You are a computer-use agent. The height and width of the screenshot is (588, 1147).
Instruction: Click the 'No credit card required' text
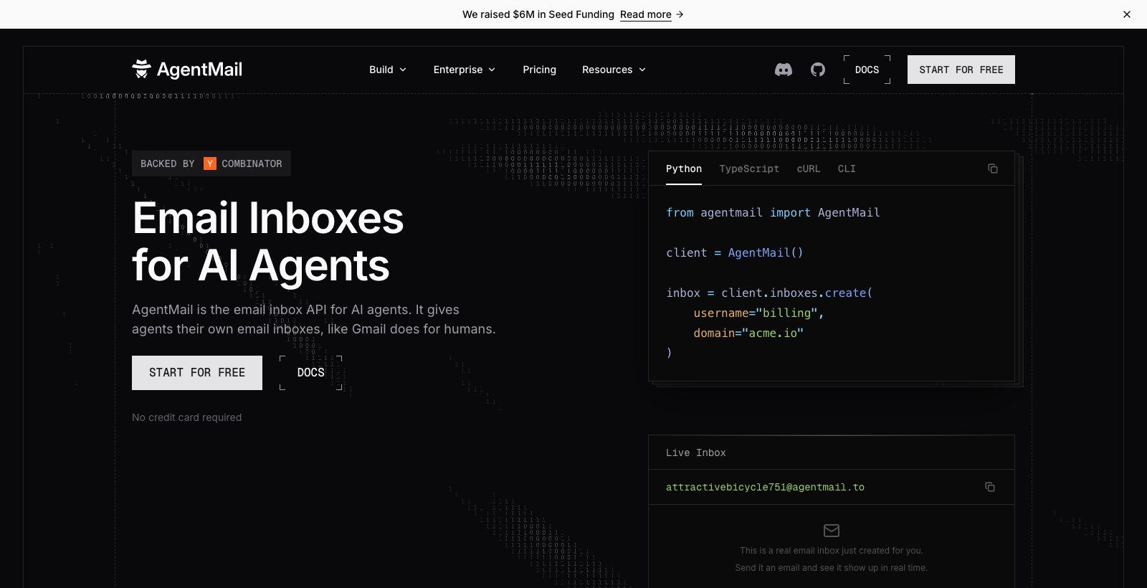[x=186, y=417]
